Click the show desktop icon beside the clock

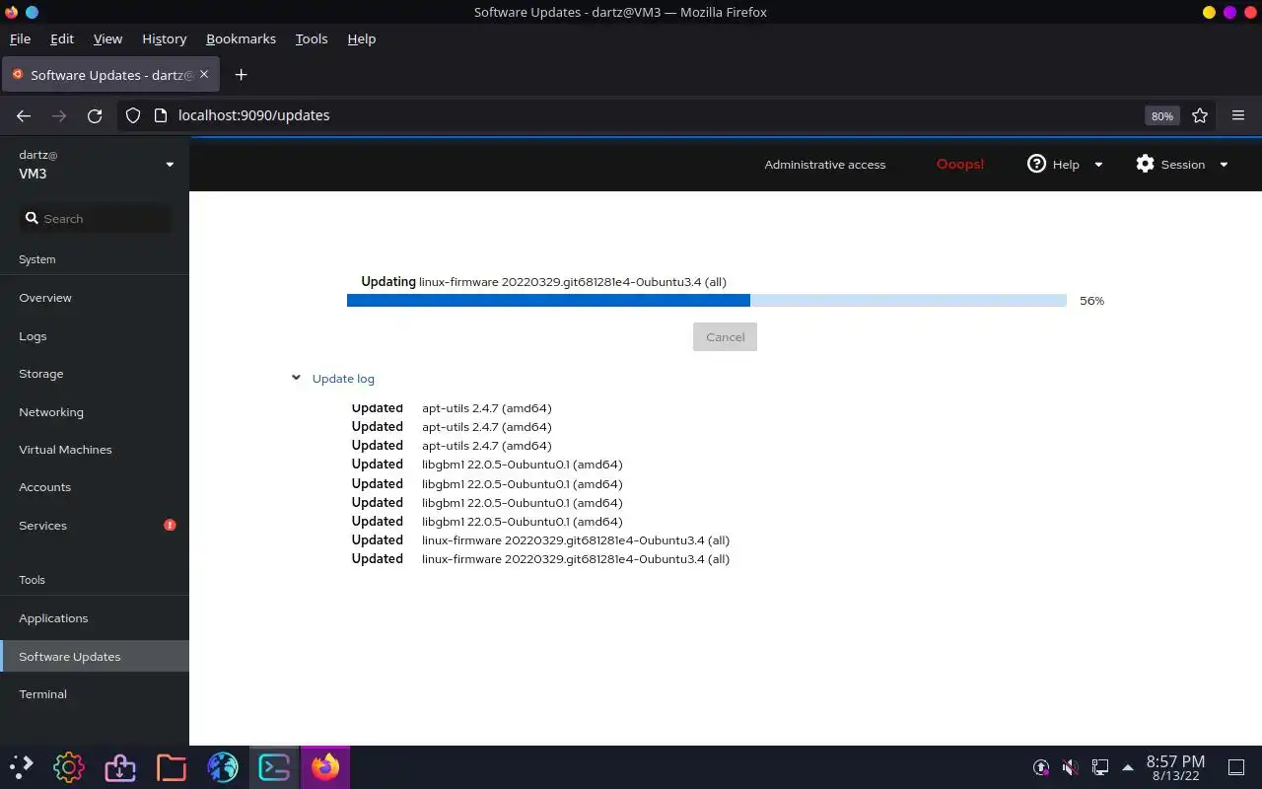[x=1235, y=766]
